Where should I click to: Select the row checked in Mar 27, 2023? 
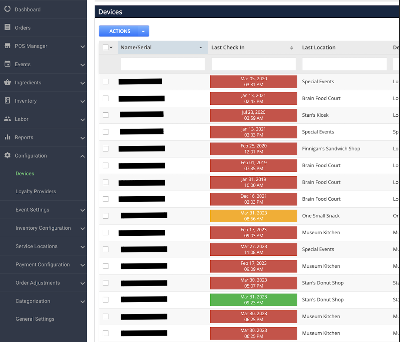105,249
